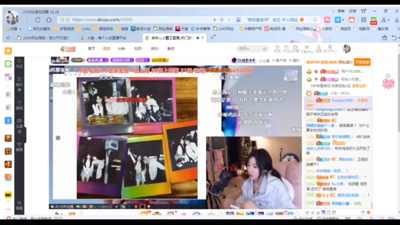Open the Links bookmark folder
The width and height of the screenshot is (400, 225).
coord(84,29)
